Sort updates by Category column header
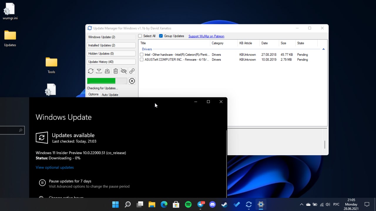The height and width of the screenshot is (211, 376). point(224,43)
